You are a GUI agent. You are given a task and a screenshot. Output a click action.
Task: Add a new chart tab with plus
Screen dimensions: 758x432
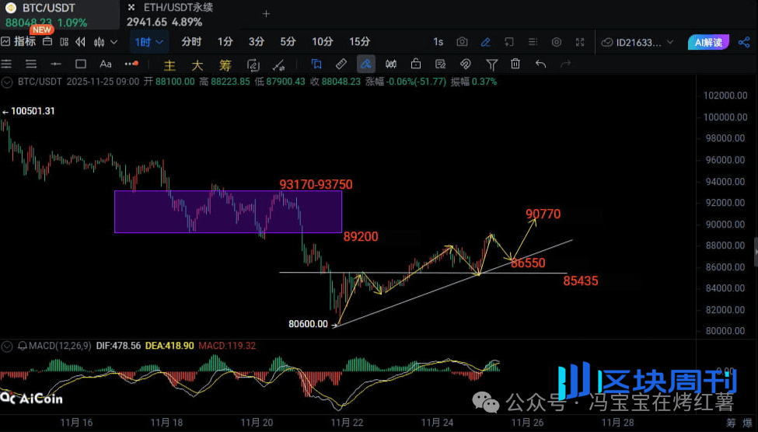coord(266,14)
